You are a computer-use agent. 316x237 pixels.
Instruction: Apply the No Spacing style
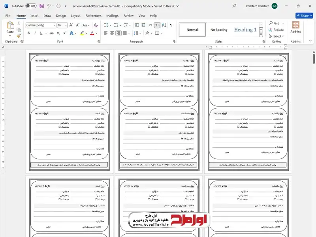point(219,30)
